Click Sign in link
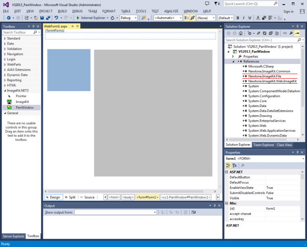This screenshot has width=307, height=247. click(x=288, y=11)
